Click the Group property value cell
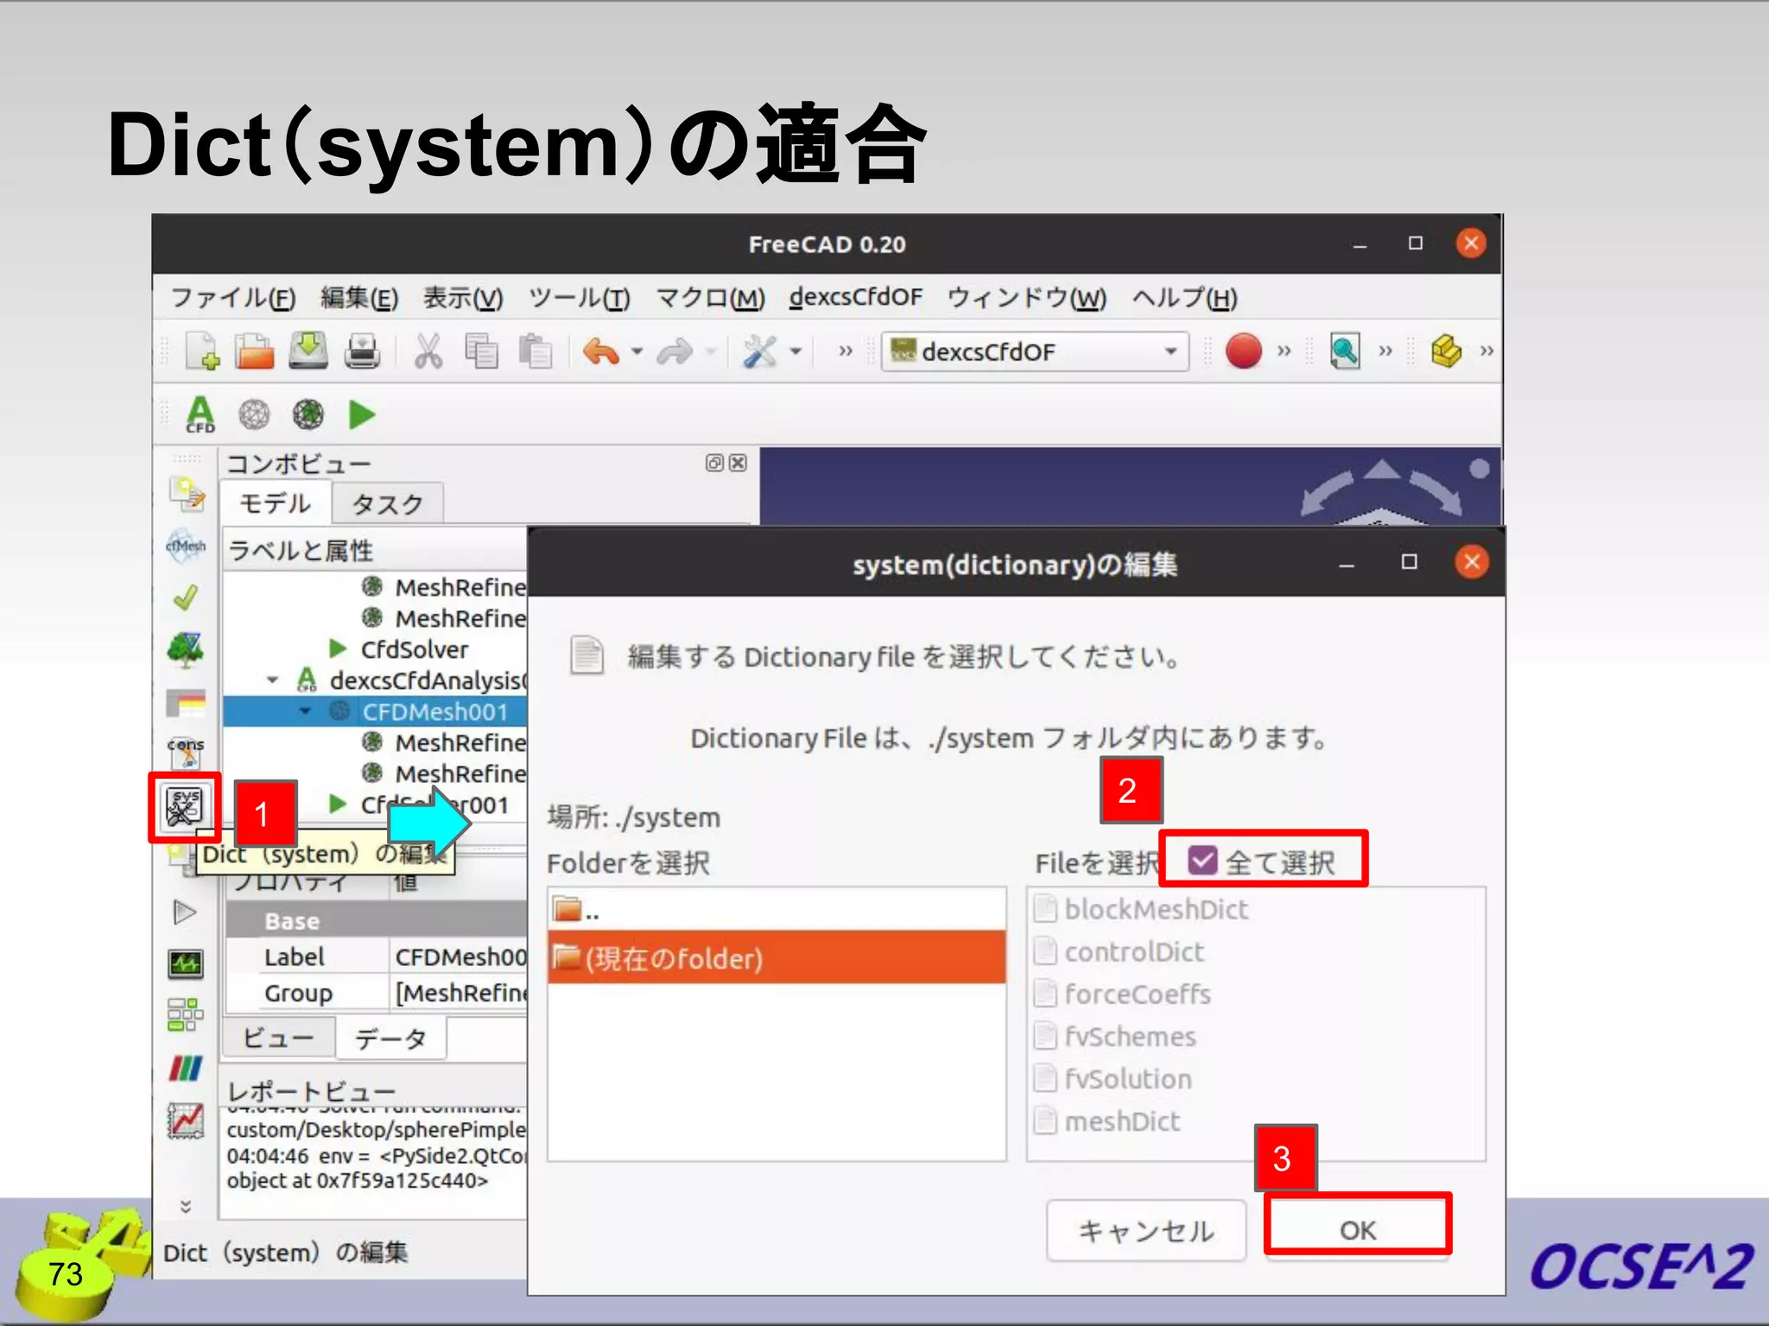Image resolution: width=1769 pixels, height=1326 pixels. [x=459, y=993]
